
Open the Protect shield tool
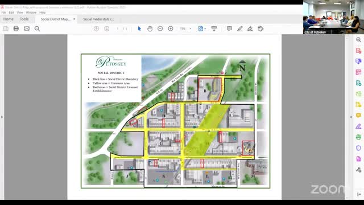[358, 148]
